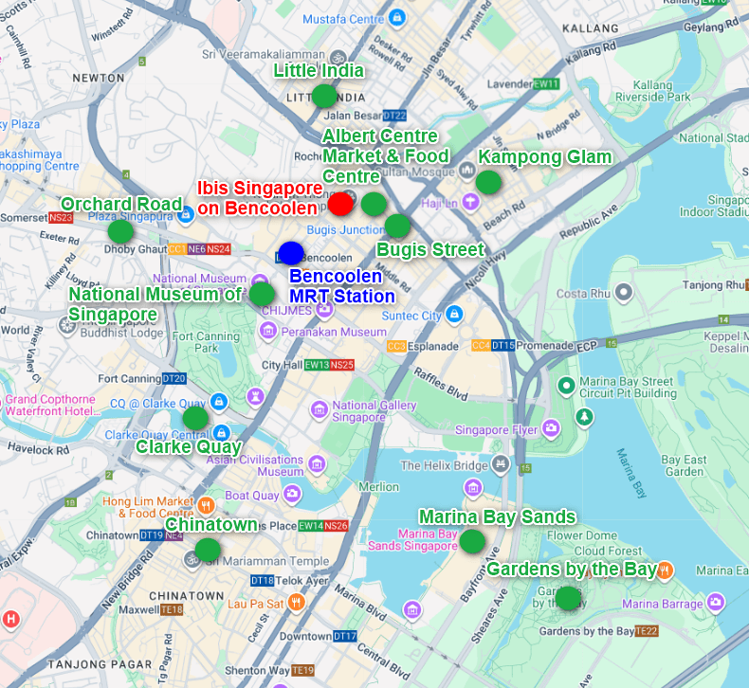Click the National Gallery Singapore museum icon

[x=320, y=409]
